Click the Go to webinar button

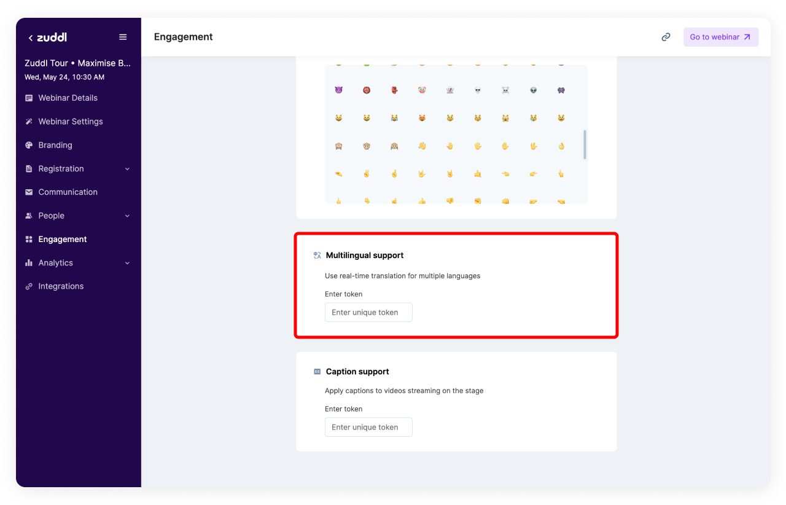pyautogui.click(x=720, y=37)
